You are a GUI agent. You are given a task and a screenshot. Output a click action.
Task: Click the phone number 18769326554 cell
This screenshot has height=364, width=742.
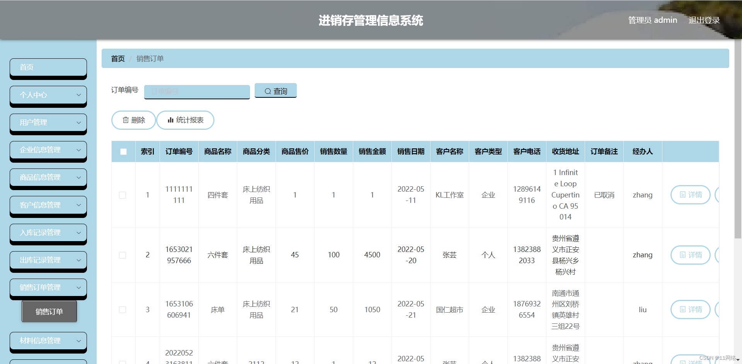point(527,310)
